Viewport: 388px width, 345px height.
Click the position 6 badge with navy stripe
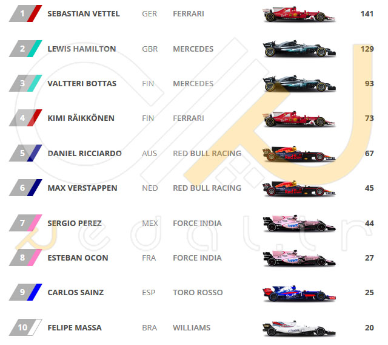point(25,188)
